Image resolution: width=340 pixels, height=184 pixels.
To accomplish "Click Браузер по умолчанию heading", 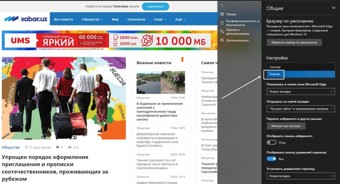I will (290, 21).
